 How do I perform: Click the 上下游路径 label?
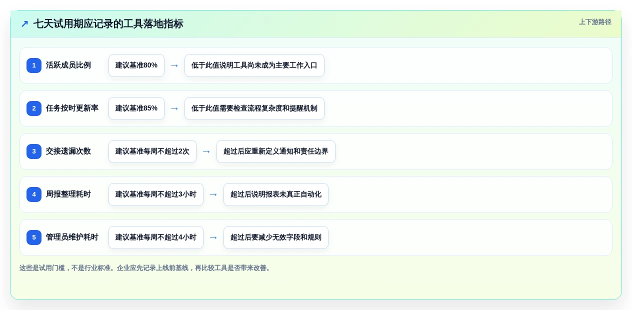(x=595, y=22)
